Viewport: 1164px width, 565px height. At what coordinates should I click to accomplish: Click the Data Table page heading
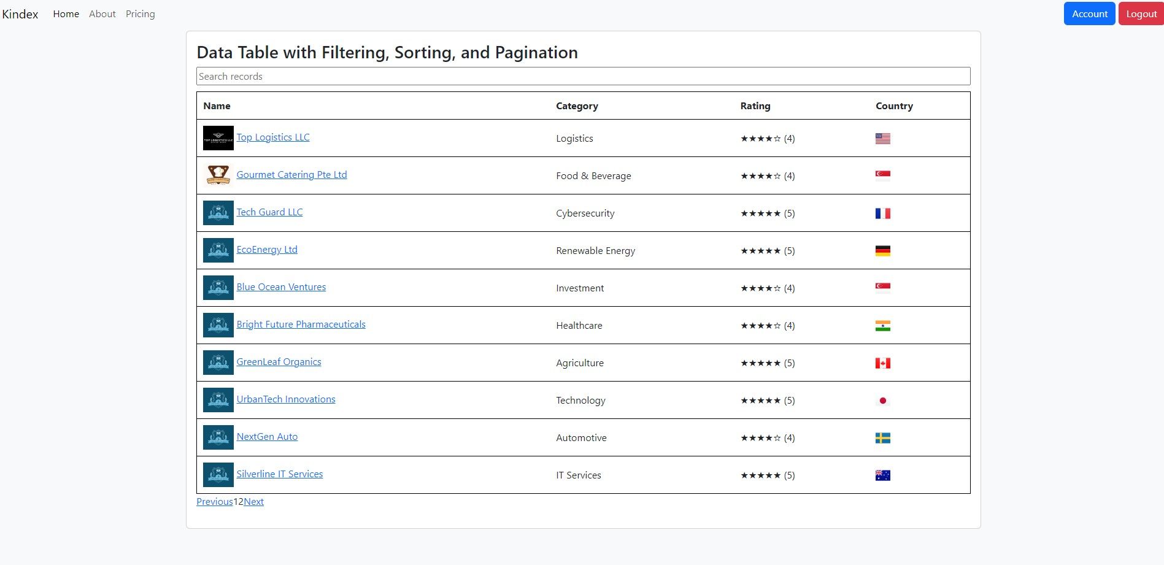pyautogui.click(x=387, y=53)
